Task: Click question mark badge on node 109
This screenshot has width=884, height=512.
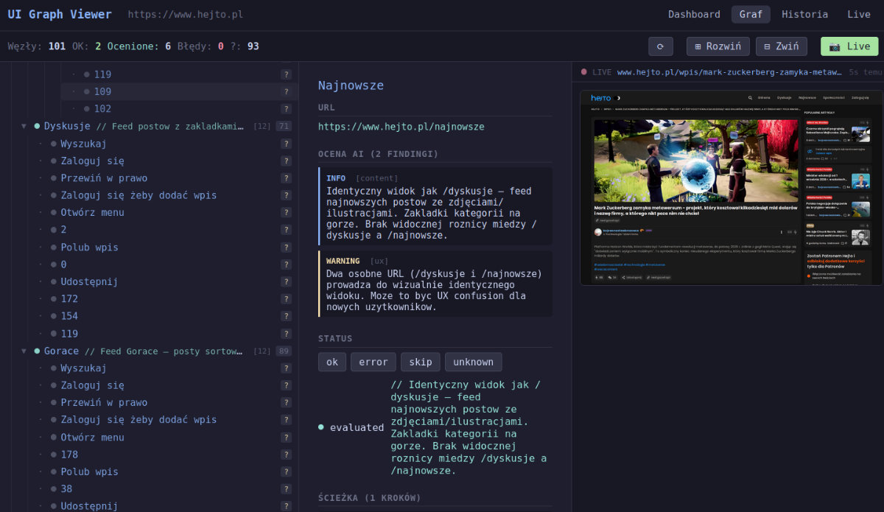Action: pos(286,92)
